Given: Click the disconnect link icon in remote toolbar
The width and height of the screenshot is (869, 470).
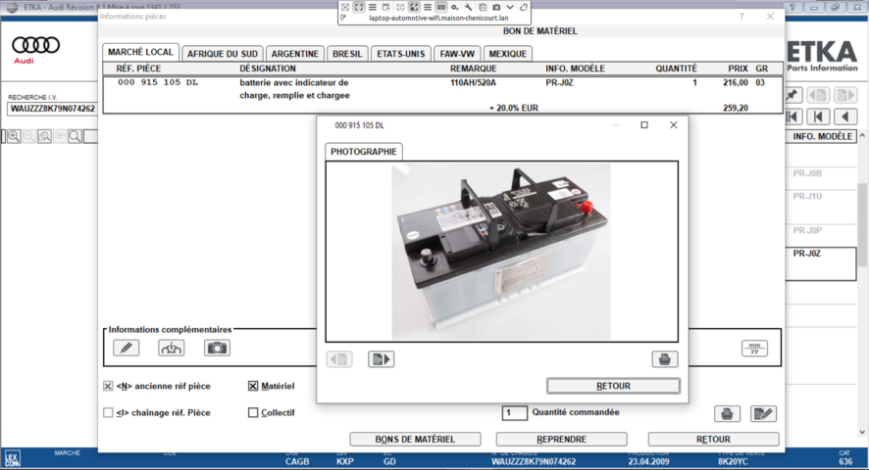Looking at the screenshot, I should 523,7.
